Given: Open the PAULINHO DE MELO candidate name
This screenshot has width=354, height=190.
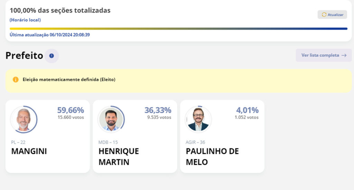Looking at the screenshot, I should [212, 156].
